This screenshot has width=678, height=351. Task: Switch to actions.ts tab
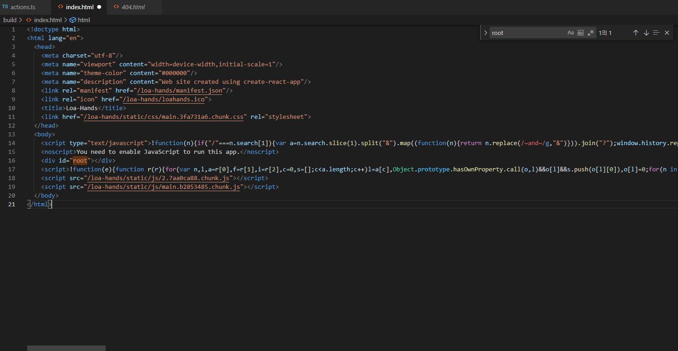(25, 7)
